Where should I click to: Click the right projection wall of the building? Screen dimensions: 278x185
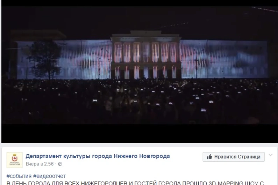point(224,59)
